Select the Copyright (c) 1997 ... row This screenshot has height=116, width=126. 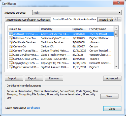tap(61, 63)
